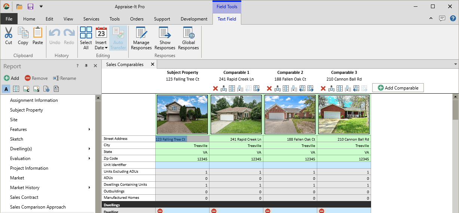Delete Comparable 2 with its red X
This screenshot has width=459, height=213.
click(269, 88)
